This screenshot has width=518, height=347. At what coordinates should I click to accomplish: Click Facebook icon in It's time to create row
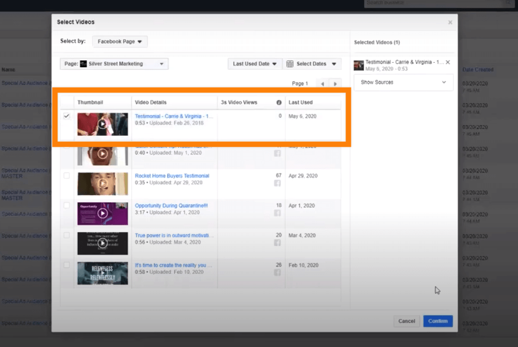(x=277, y=272)
